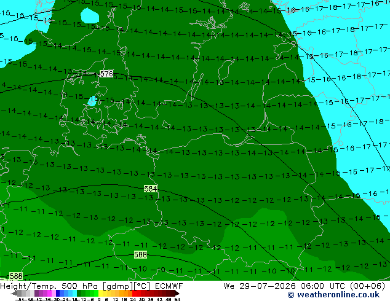Click the 54 legend scale value
This screenshot has width=390, height=301.
coord(177,299)
